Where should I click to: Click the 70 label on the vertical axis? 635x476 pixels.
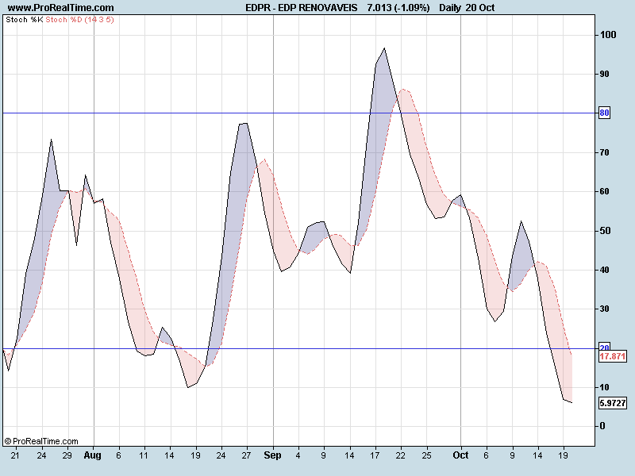[x=605, y=152]
